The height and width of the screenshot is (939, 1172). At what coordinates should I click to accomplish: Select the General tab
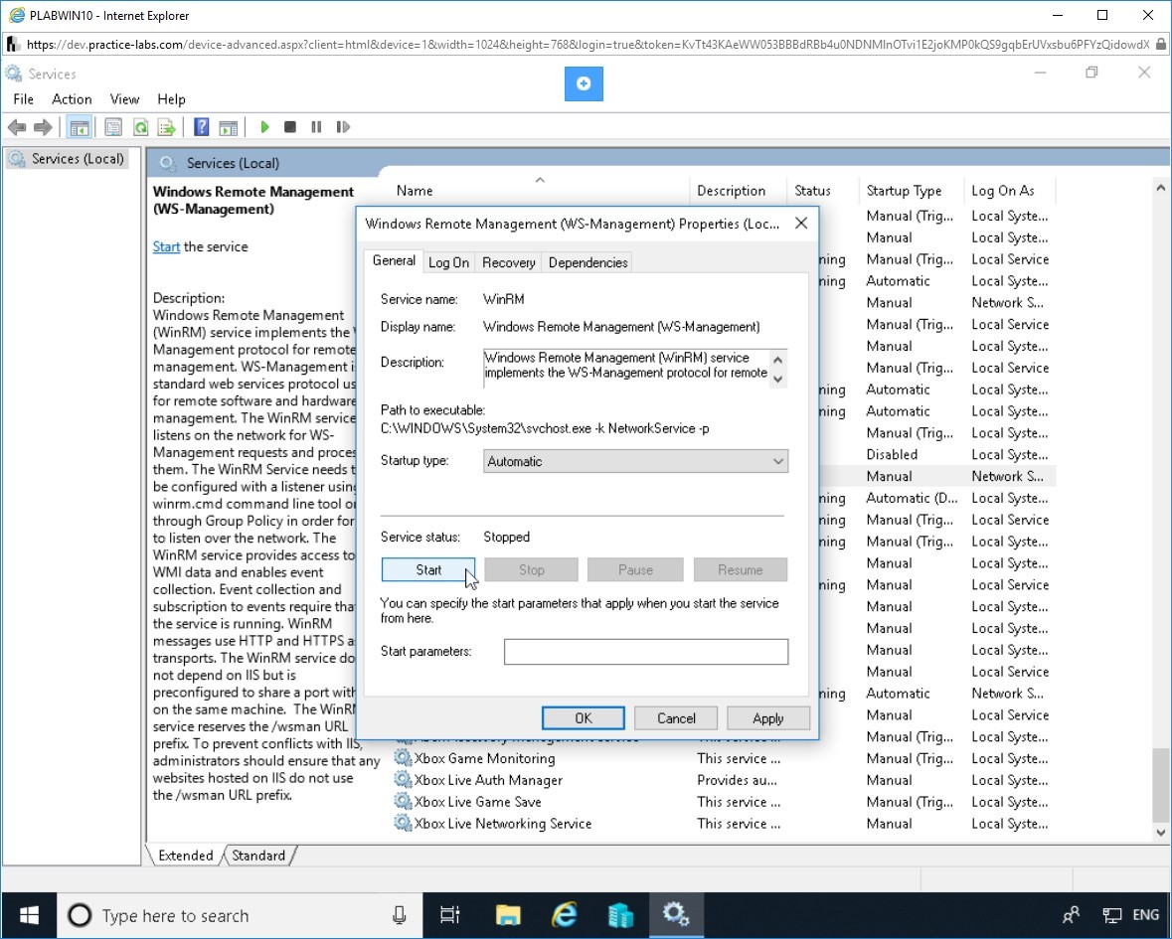click(394, 260)
